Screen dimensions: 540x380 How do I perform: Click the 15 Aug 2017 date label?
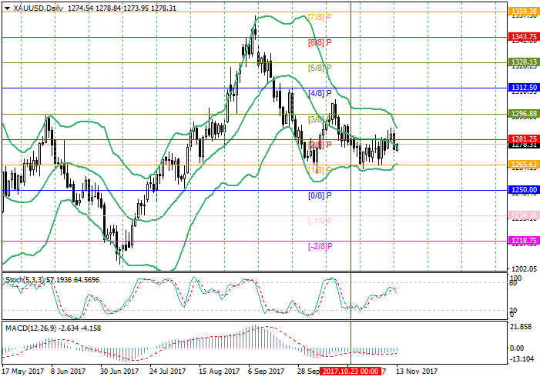click(x=219, y=372)
